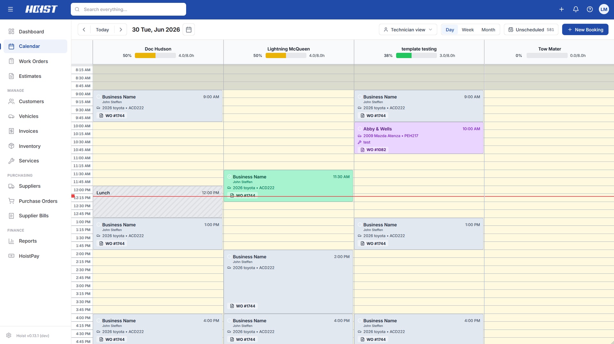Click the '2009 Mazda Atenza • PEH217' text
The width and height of the screenshot is (614, 344).
(x=390, y=136)
